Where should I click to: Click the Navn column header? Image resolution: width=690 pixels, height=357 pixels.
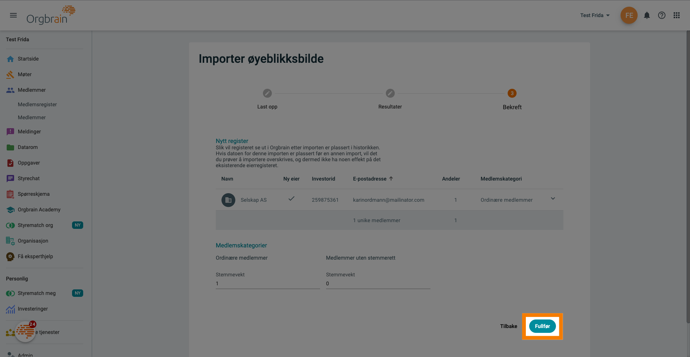tap(227, 179)
